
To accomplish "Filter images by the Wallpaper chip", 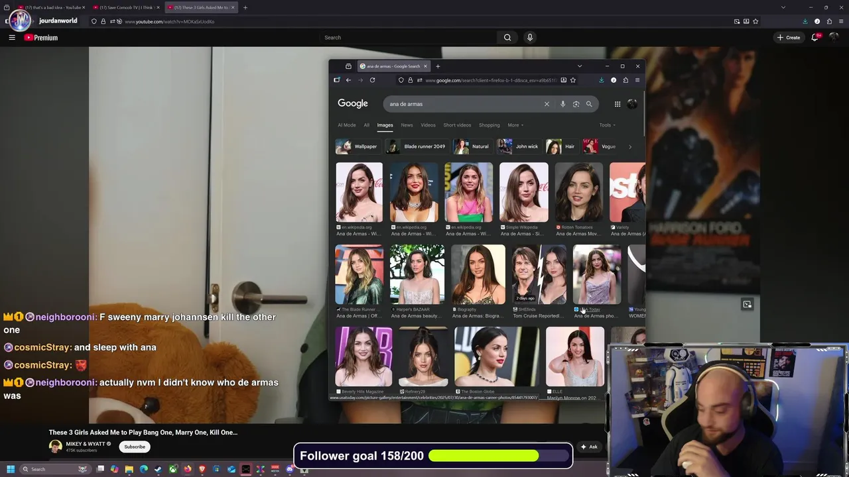I will [x=357, y=146].
